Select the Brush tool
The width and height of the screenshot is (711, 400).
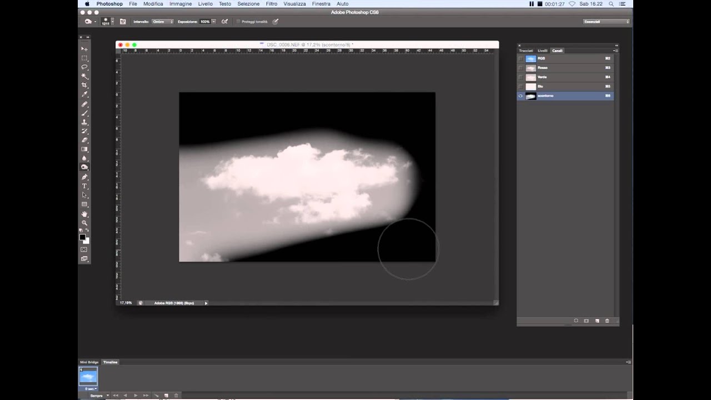tap(84, 113)
